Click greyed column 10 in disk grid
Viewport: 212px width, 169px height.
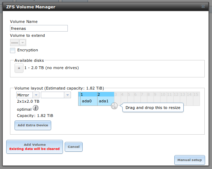(x=164, y=94)
